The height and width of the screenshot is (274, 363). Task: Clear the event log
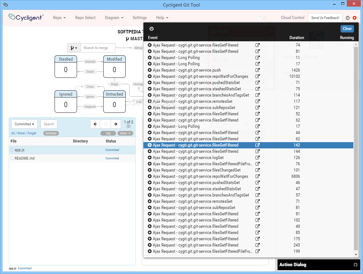click(347, 28)
